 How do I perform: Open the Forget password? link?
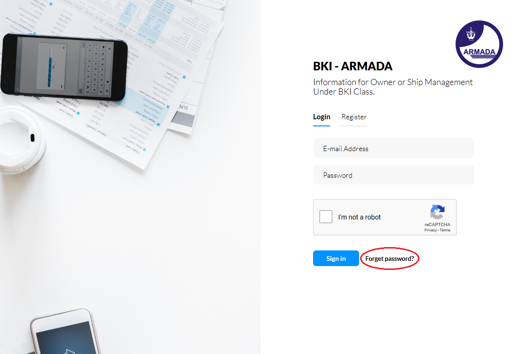pyautogui.click(x=390, y=258)
